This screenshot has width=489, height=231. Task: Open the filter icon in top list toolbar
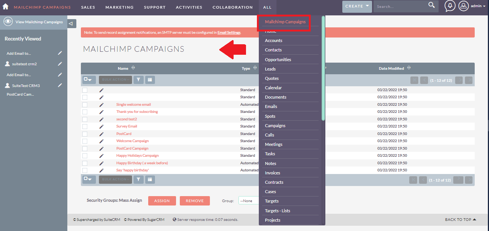point(138,79)
